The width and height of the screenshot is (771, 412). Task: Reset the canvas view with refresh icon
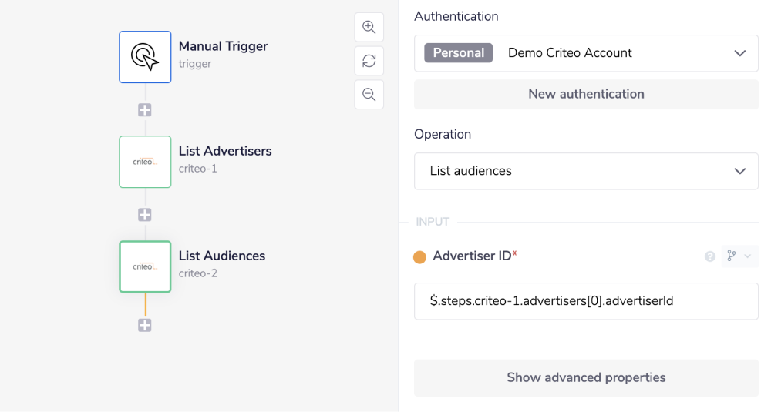(x=369, y=61)
